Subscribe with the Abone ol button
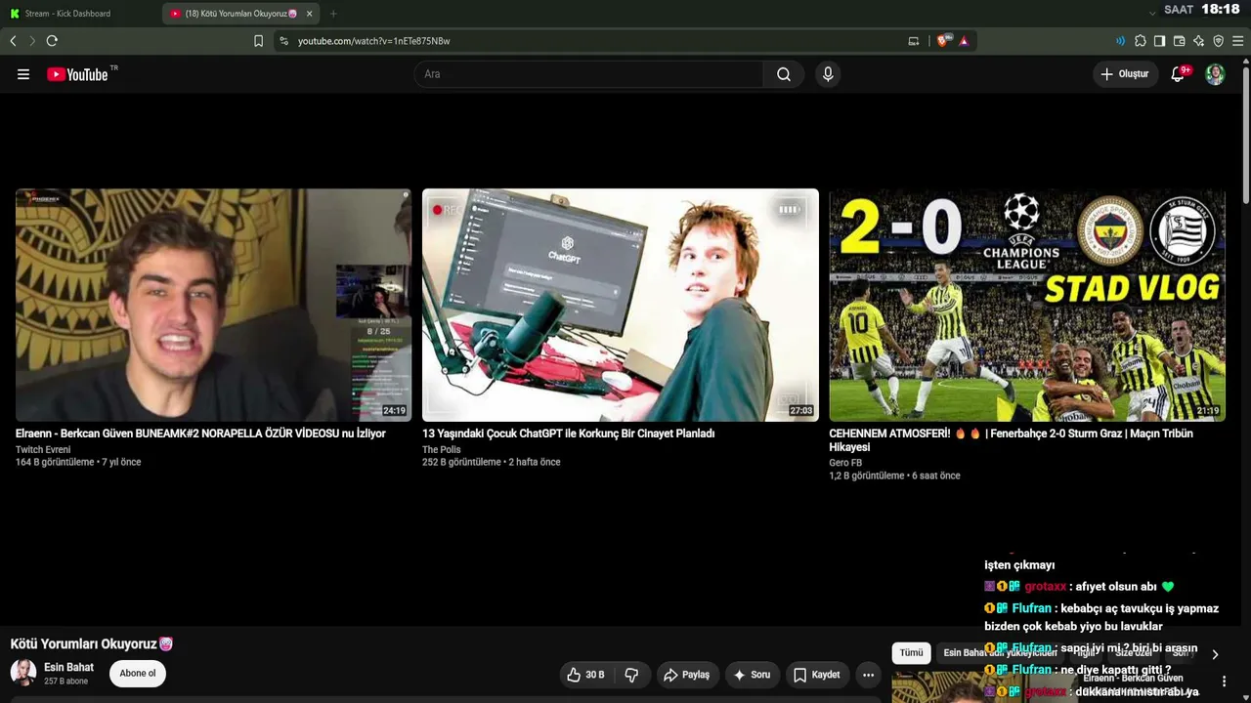Image resolution: width=1251 pixels, height=703 pixels. [138, 673]
